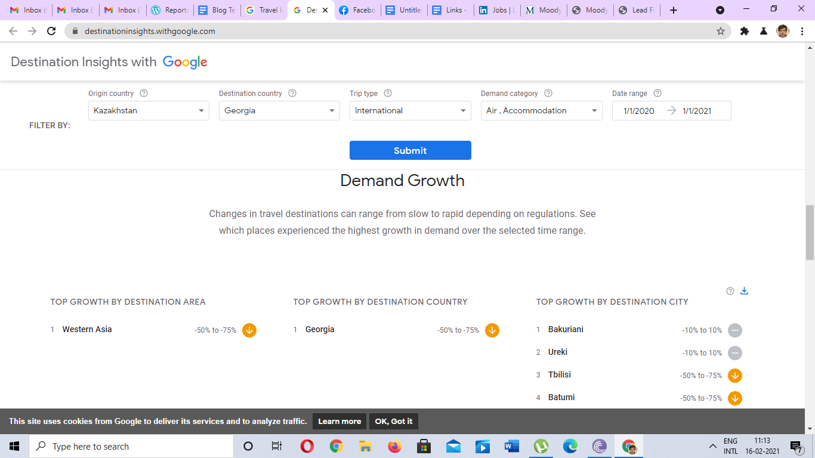Click the Demand category help icon
The image size is (815, 458).
(x=548, y=94)
